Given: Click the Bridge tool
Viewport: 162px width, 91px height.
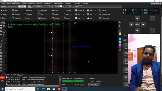Looking at the screenshot, I should click(x=55, y=14).
